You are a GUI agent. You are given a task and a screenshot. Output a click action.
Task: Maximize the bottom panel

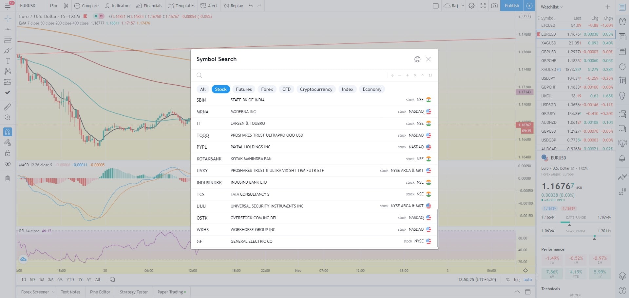528,292
